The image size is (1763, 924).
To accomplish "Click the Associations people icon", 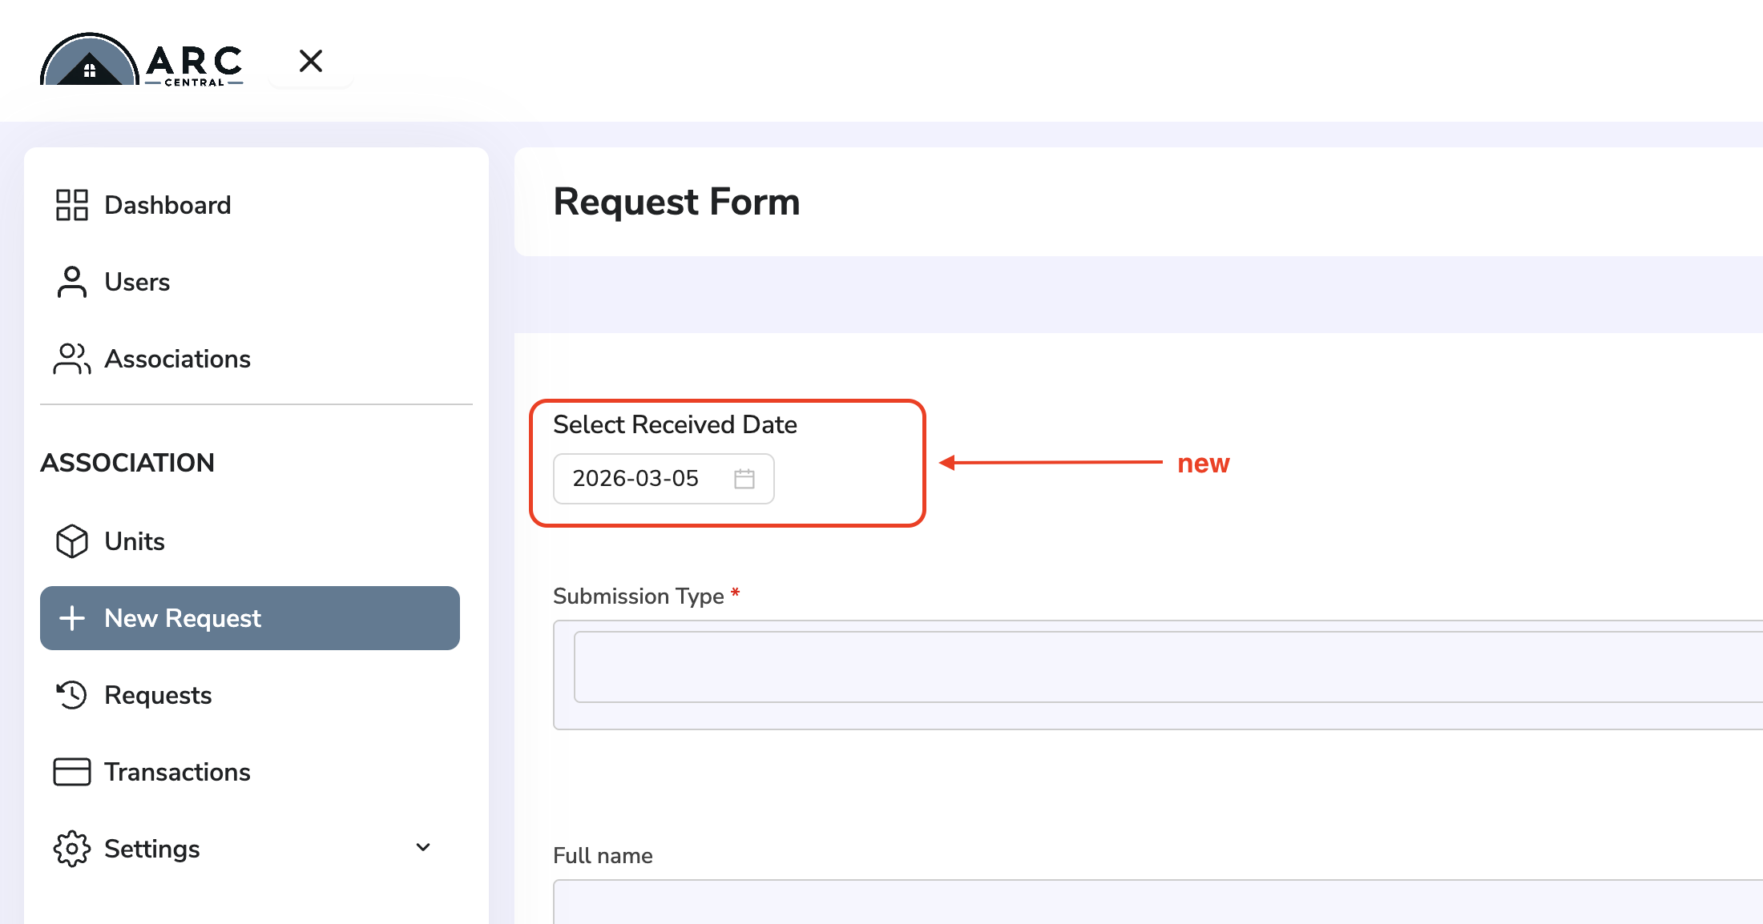I will 71,359.
